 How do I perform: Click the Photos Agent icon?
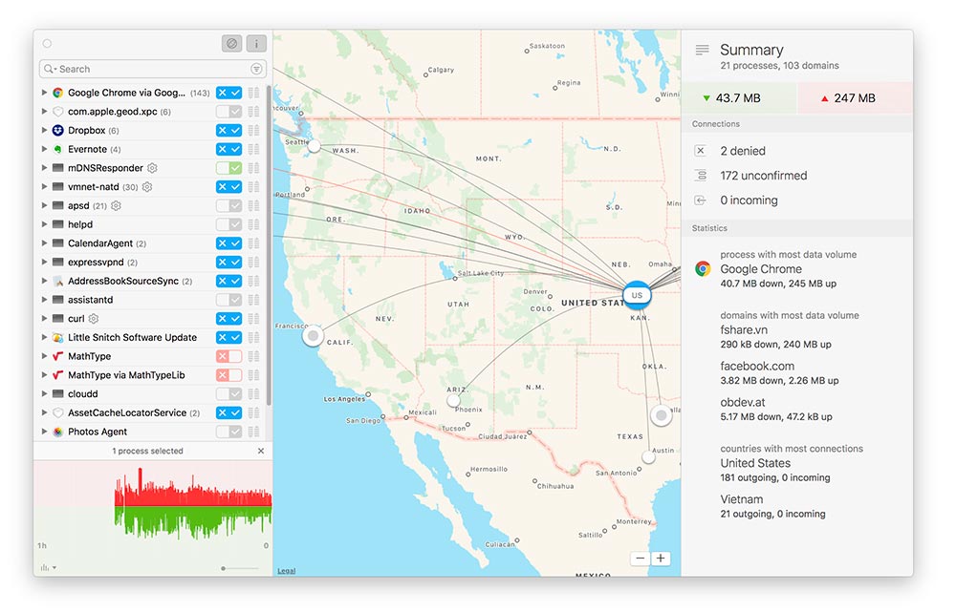pos(58,432)
